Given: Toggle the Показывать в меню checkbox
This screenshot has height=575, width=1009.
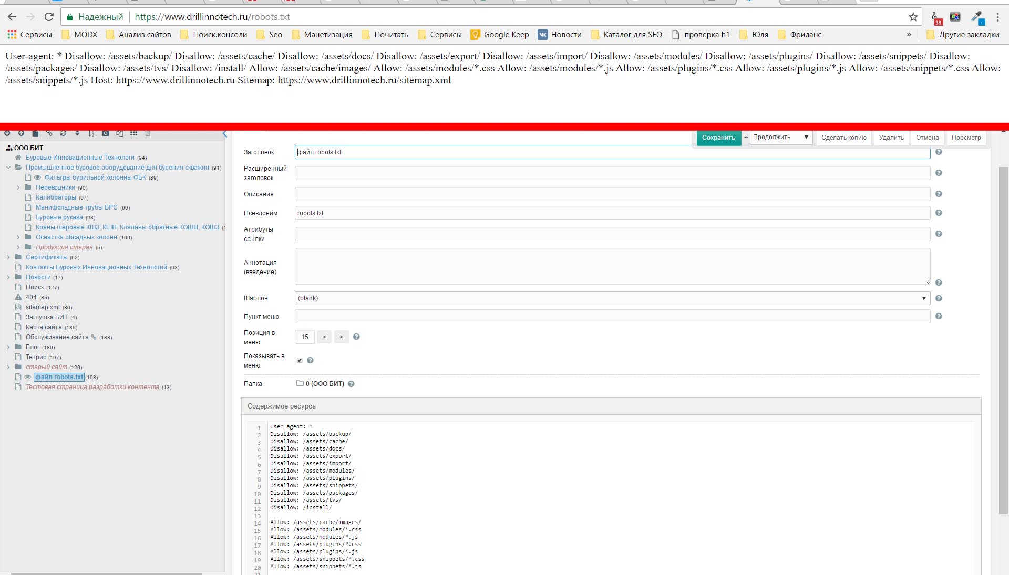Looking at the screenshot, I should click(300, 360).
